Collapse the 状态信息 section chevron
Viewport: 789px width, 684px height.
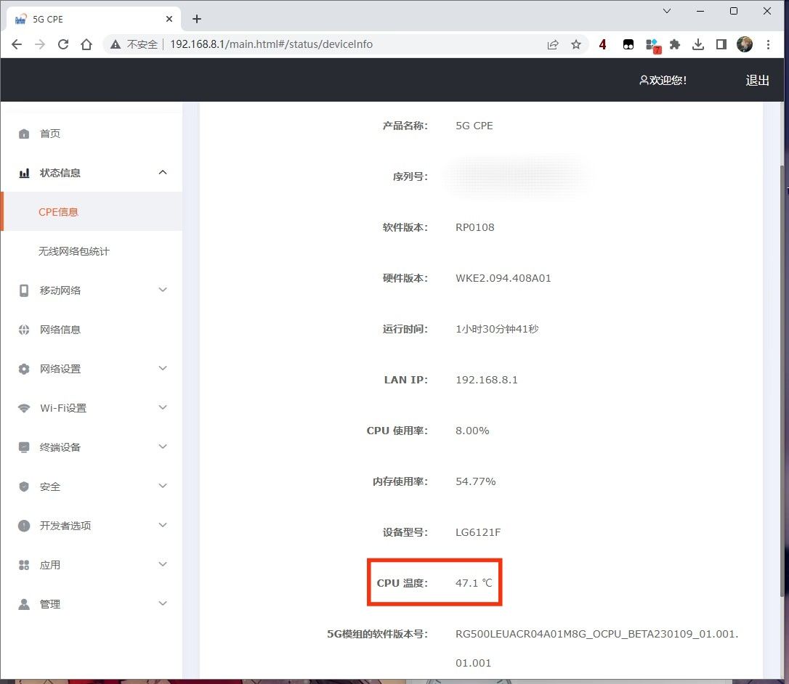coord(163,172)
